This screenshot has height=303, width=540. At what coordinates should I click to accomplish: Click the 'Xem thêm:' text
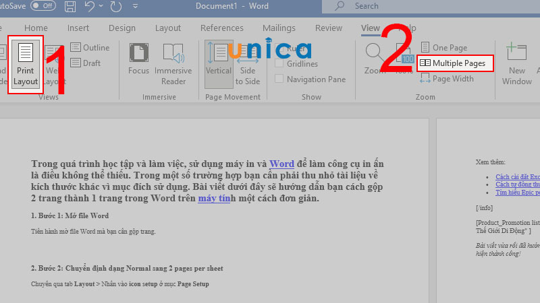point(491,162)
